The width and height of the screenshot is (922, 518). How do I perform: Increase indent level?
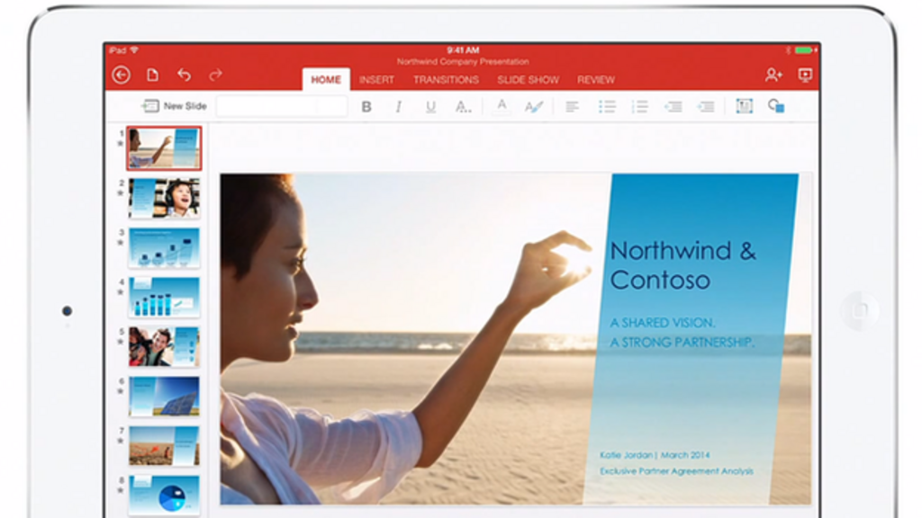click(x=706, y=106)
